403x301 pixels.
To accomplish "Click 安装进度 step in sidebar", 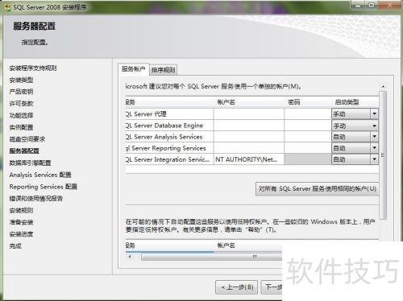I will [21, 234].
